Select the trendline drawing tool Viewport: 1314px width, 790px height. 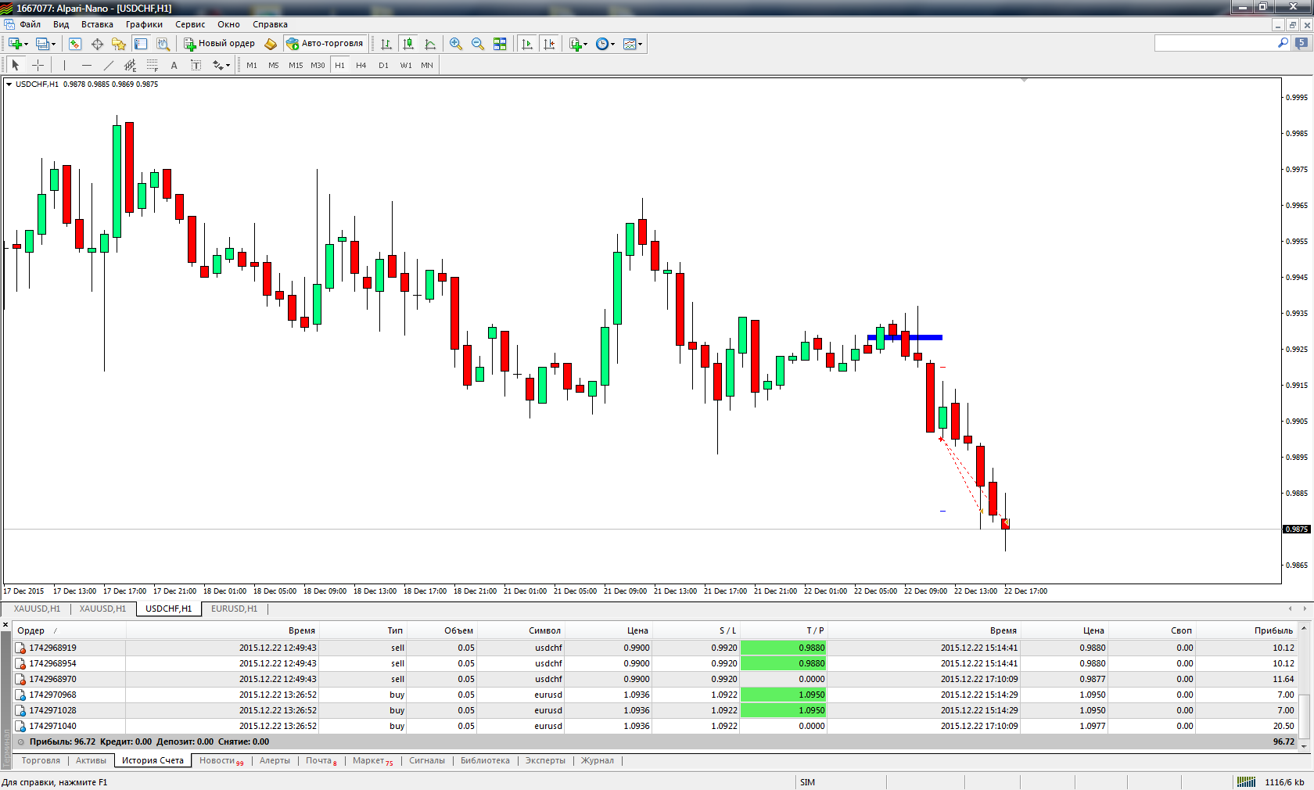tap(108, 65)
